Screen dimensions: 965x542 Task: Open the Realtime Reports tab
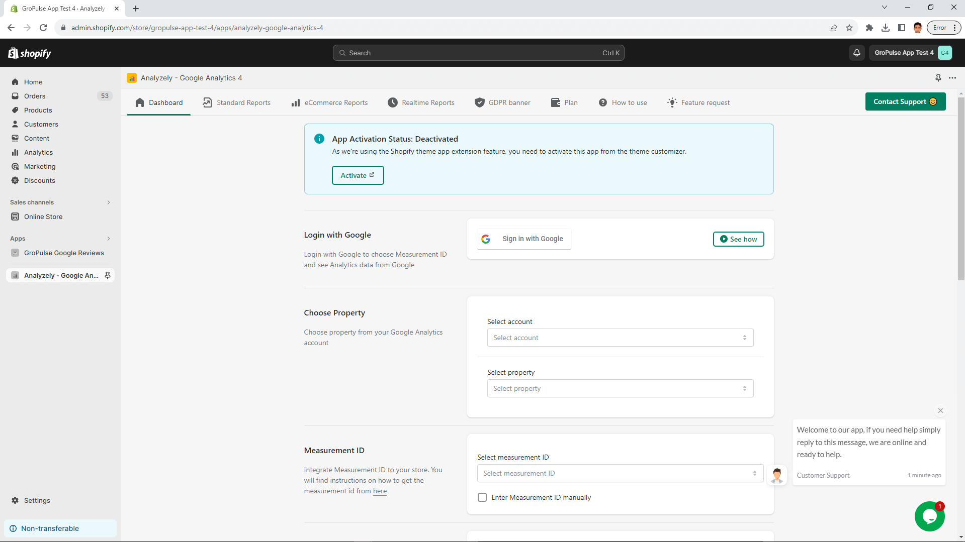(x=421, y=102)
